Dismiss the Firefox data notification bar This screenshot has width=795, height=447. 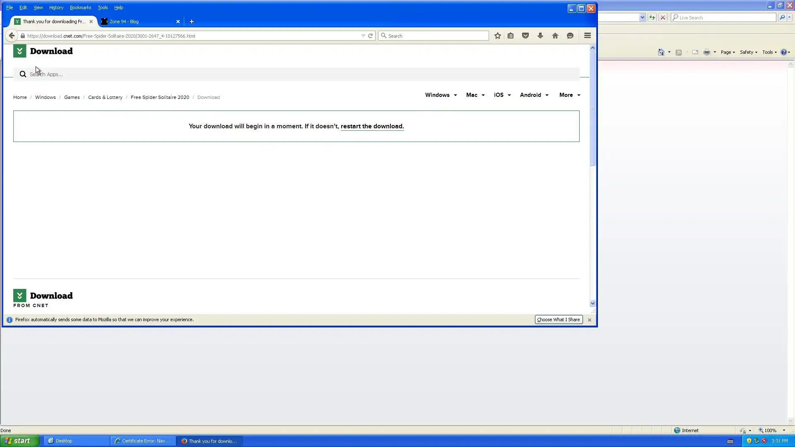(x=589, y=320)
